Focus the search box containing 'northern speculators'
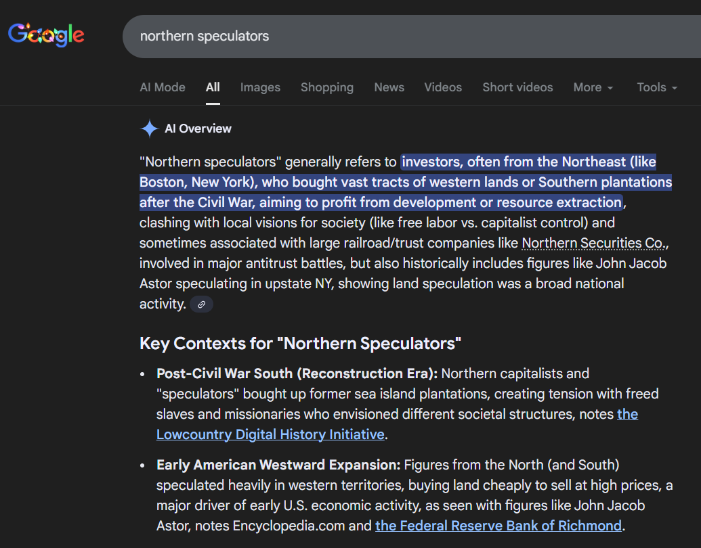The image size is (701, 548). pyautogui.click(x=411, y=36)
